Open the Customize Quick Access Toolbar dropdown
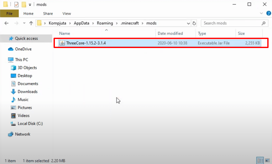The width and height of the screenshot is (272, 164). 30,5
